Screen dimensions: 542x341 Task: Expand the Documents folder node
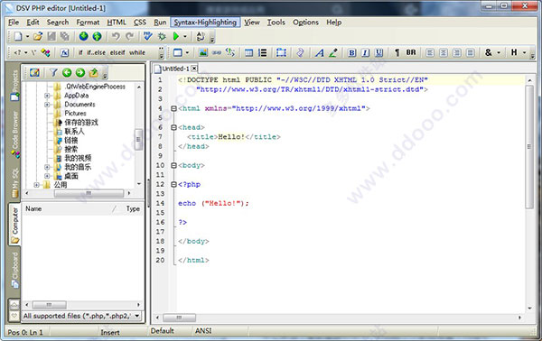pyautogui.click(x=47, y=105)
